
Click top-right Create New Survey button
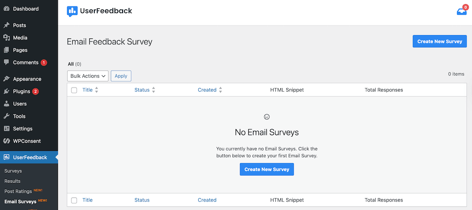point(439,41)
